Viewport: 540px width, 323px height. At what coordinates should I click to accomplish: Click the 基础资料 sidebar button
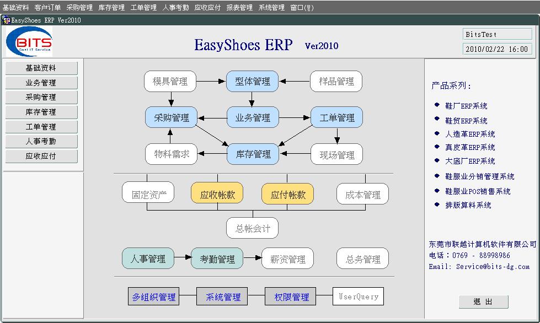[41, 68]
